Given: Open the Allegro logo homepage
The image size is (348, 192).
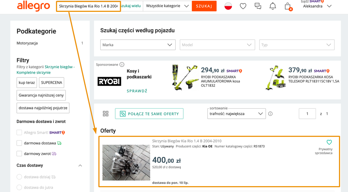Looking at the screenshot, I should click(x=33, y=6).
